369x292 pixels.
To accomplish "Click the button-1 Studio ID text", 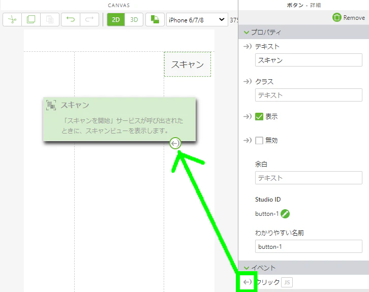I will [267, 214].
